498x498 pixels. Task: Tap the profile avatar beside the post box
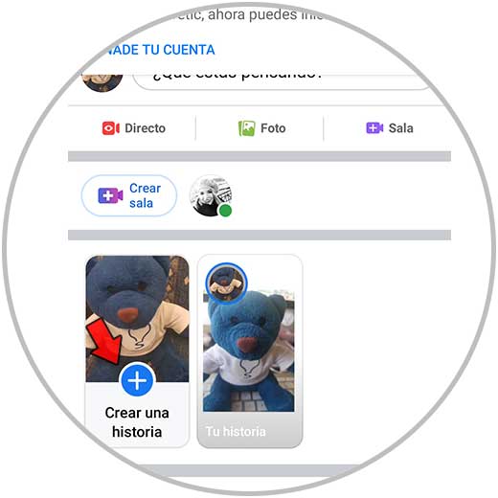(102, 81)
